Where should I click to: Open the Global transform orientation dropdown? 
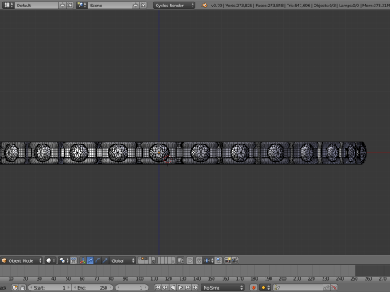(x=122, y=260)
